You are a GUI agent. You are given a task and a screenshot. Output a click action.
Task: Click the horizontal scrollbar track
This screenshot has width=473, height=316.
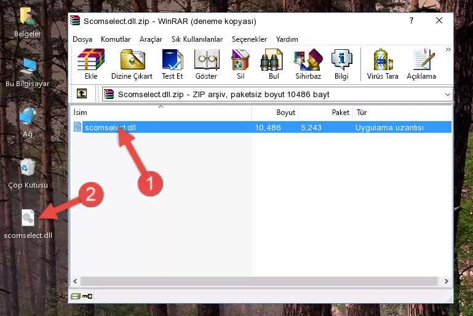click(259, 282)
